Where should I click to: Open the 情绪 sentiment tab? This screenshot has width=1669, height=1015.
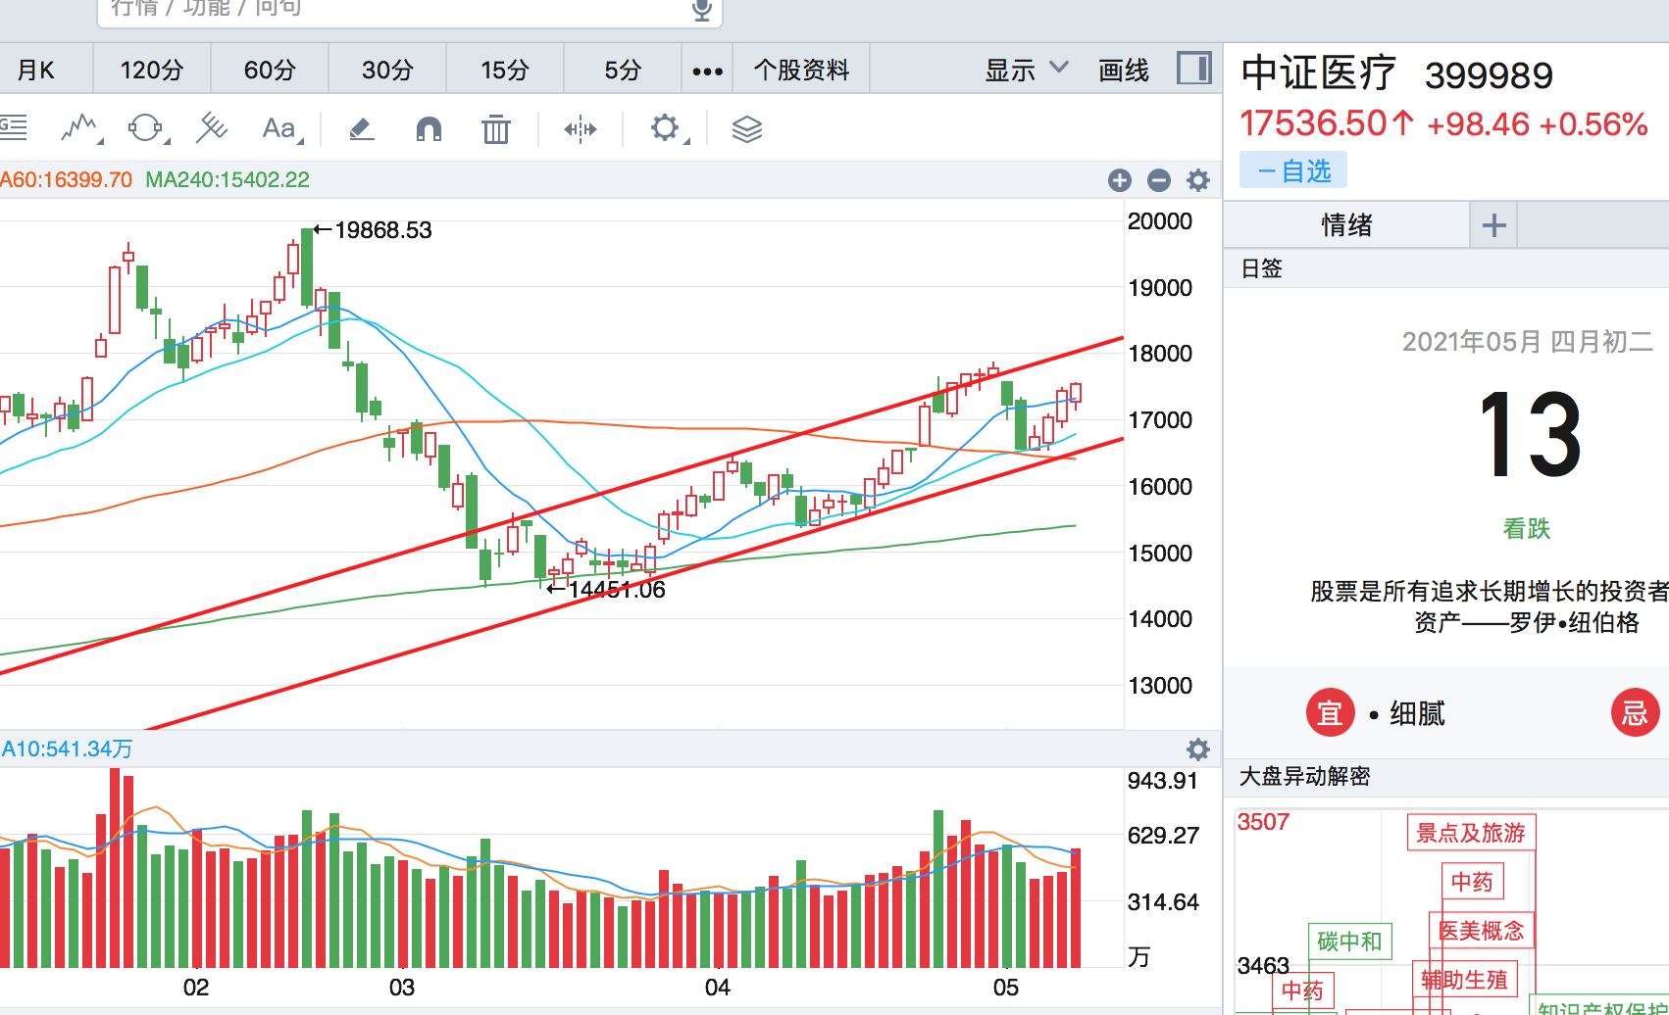(1346, 224)
